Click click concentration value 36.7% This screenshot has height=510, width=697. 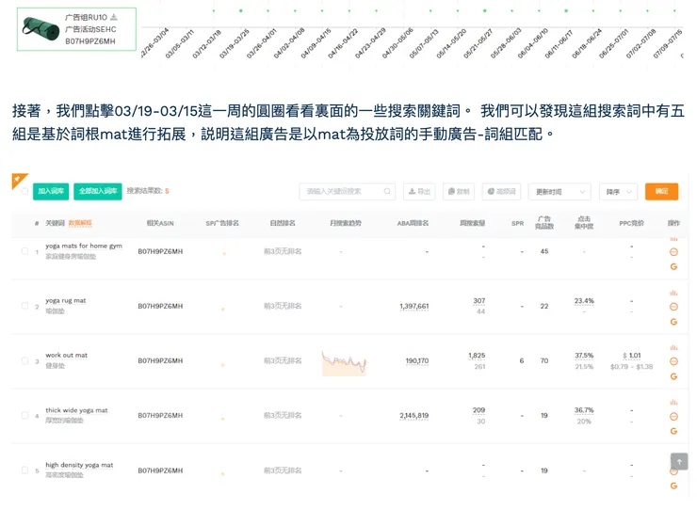(x=584, y=410)
